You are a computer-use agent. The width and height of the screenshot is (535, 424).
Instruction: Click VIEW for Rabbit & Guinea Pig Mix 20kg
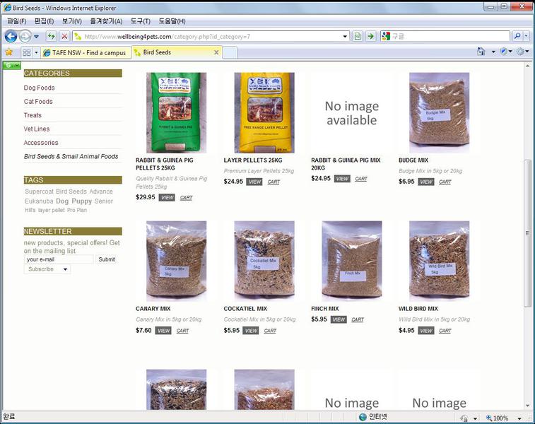[342, 179]
